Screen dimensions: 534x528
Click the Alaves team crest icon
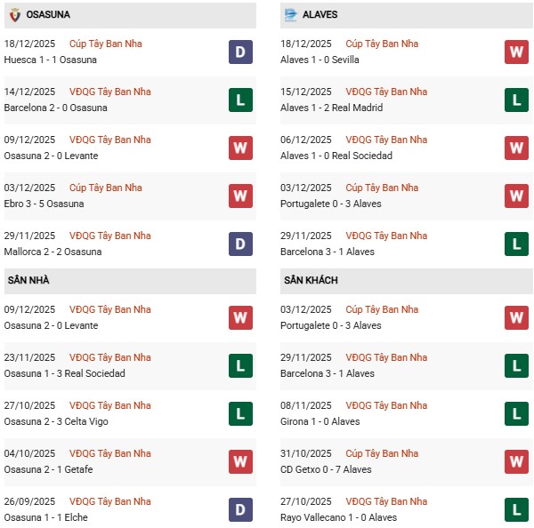coord(291,15)
